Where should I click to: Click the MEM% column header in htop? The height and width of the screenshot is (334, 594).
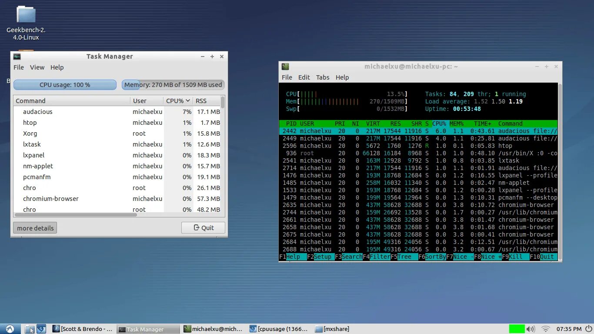(457, 124)
